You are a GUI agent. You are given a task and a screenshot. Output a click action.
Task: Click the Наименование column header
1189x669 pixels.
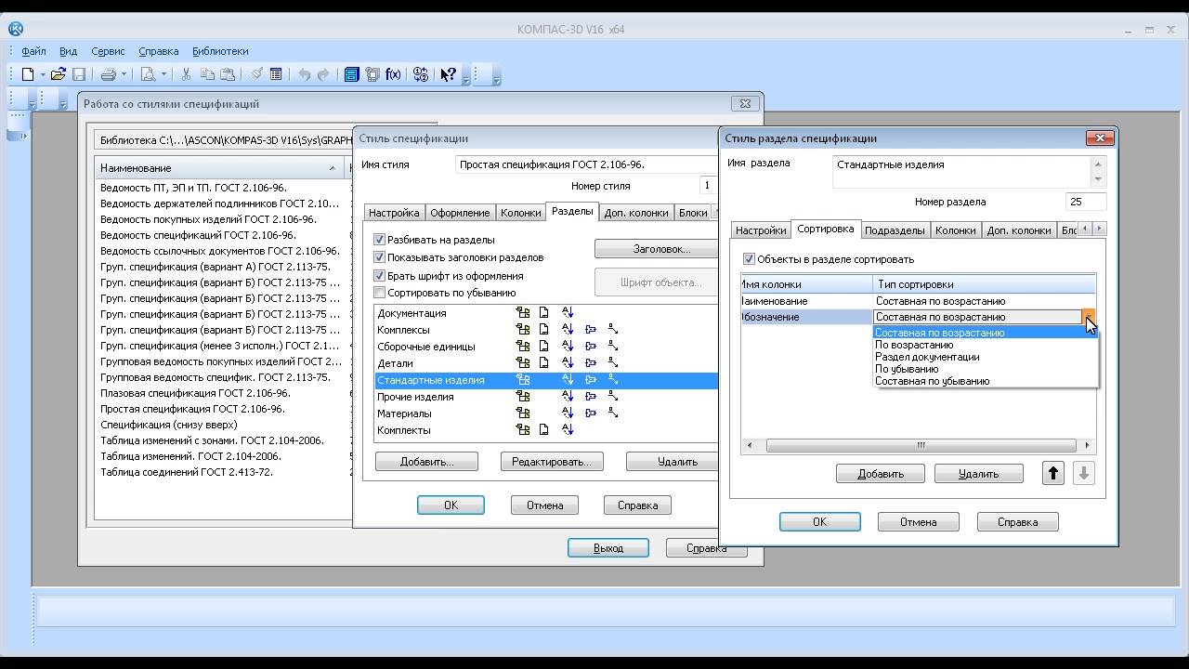click(x=218, y=168)
